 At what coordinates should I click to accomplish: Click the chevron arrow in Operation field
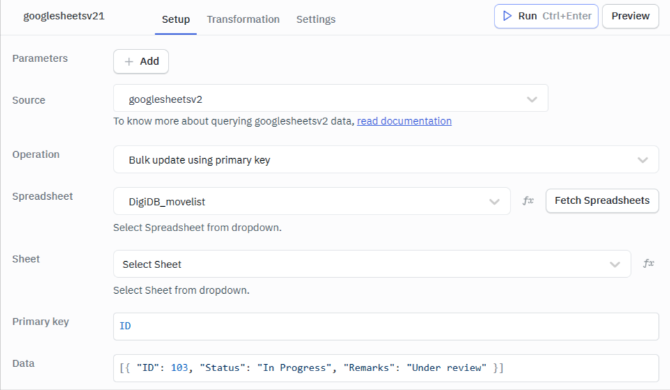643,159
